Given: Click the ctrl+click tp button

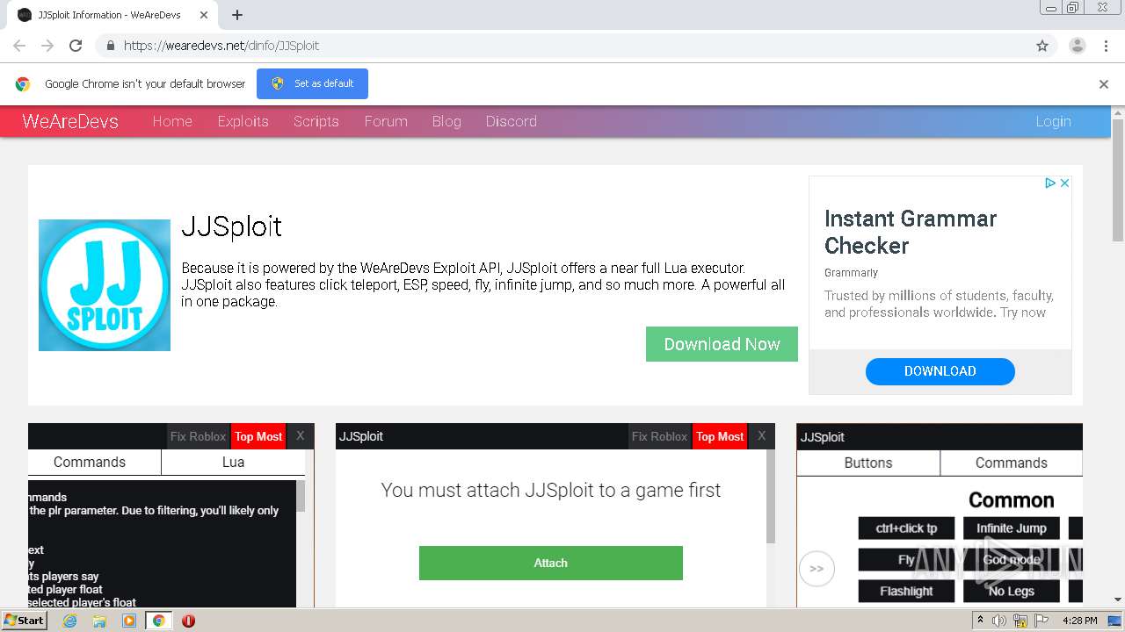Looking at the screenshot, I should click(906, 528).
